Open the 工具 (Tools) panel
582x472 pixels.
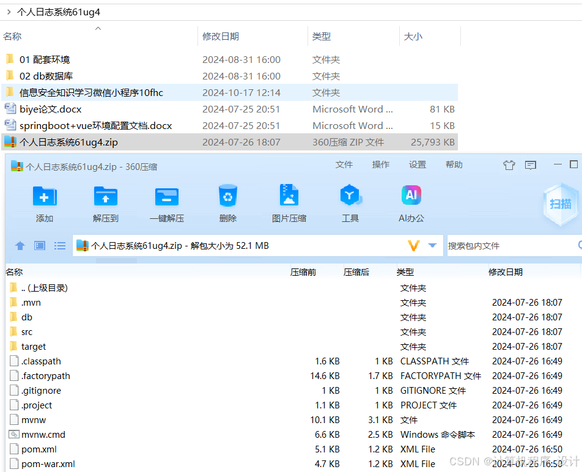click(350, 202)
